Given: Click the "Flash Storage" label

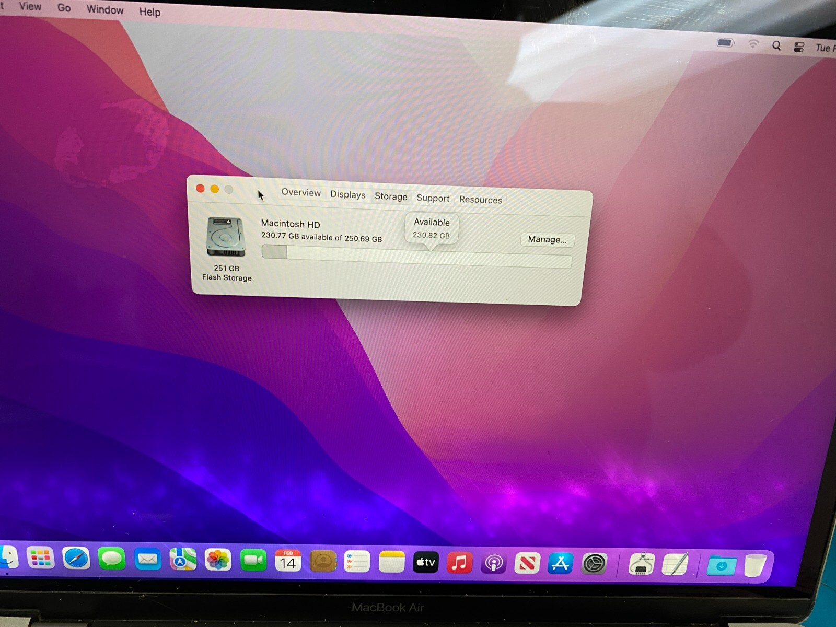Looking at the screenshot, I should tap(227, 277).
